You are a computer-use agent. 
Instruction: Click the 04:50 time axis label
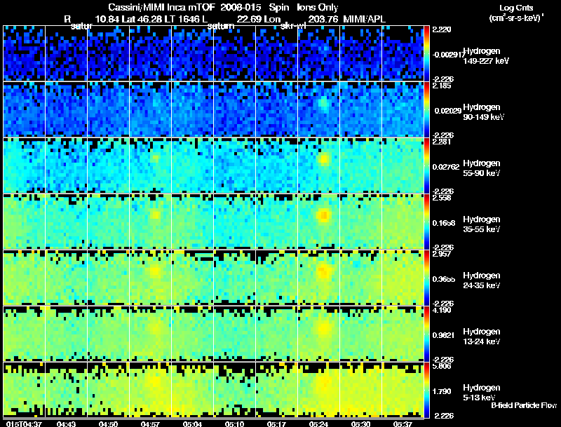109,424
